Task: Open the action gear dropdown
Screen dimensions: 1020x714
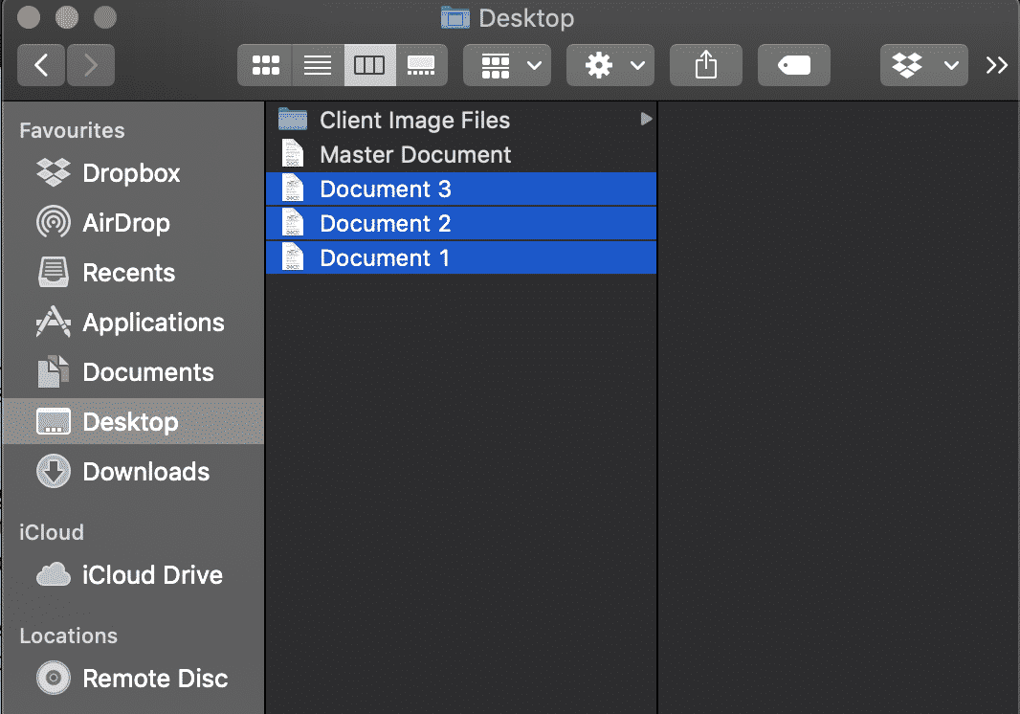Action: [610, 64]
